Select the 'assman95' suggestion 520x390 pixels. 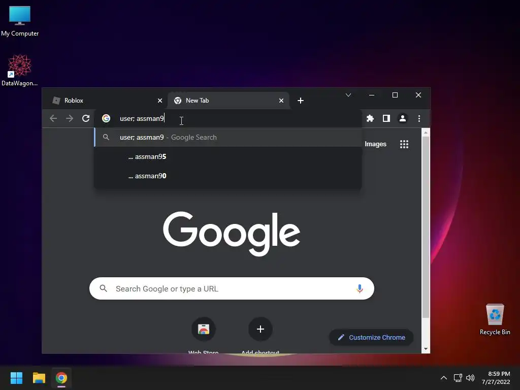point(228,156)
